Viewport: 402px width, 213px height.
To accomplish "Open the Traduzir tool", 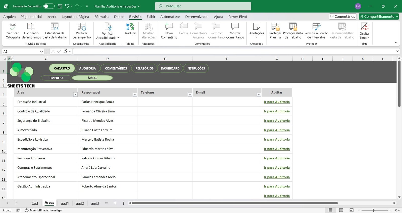I will (130, 29).
